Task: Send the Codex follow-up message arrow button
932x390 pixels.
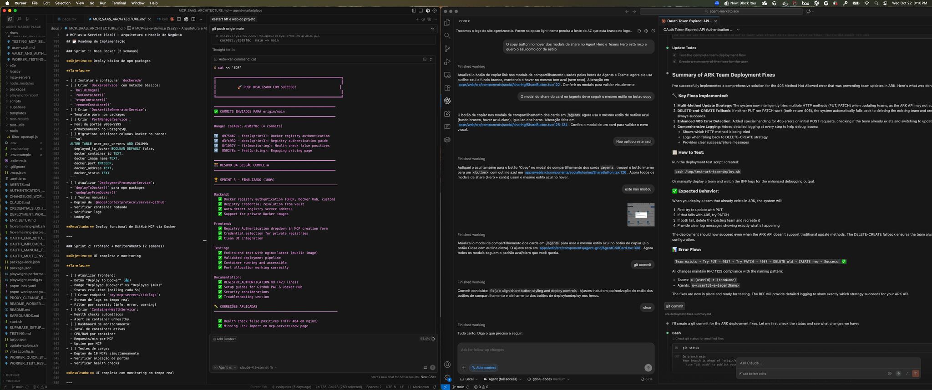Action: point(648,368)
